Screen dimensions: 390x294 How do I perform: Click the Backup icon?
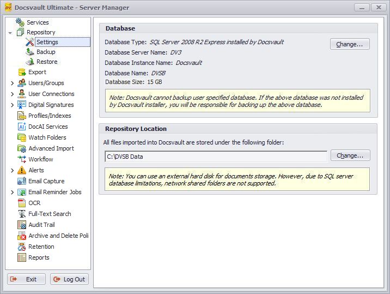tap(30, 52)
